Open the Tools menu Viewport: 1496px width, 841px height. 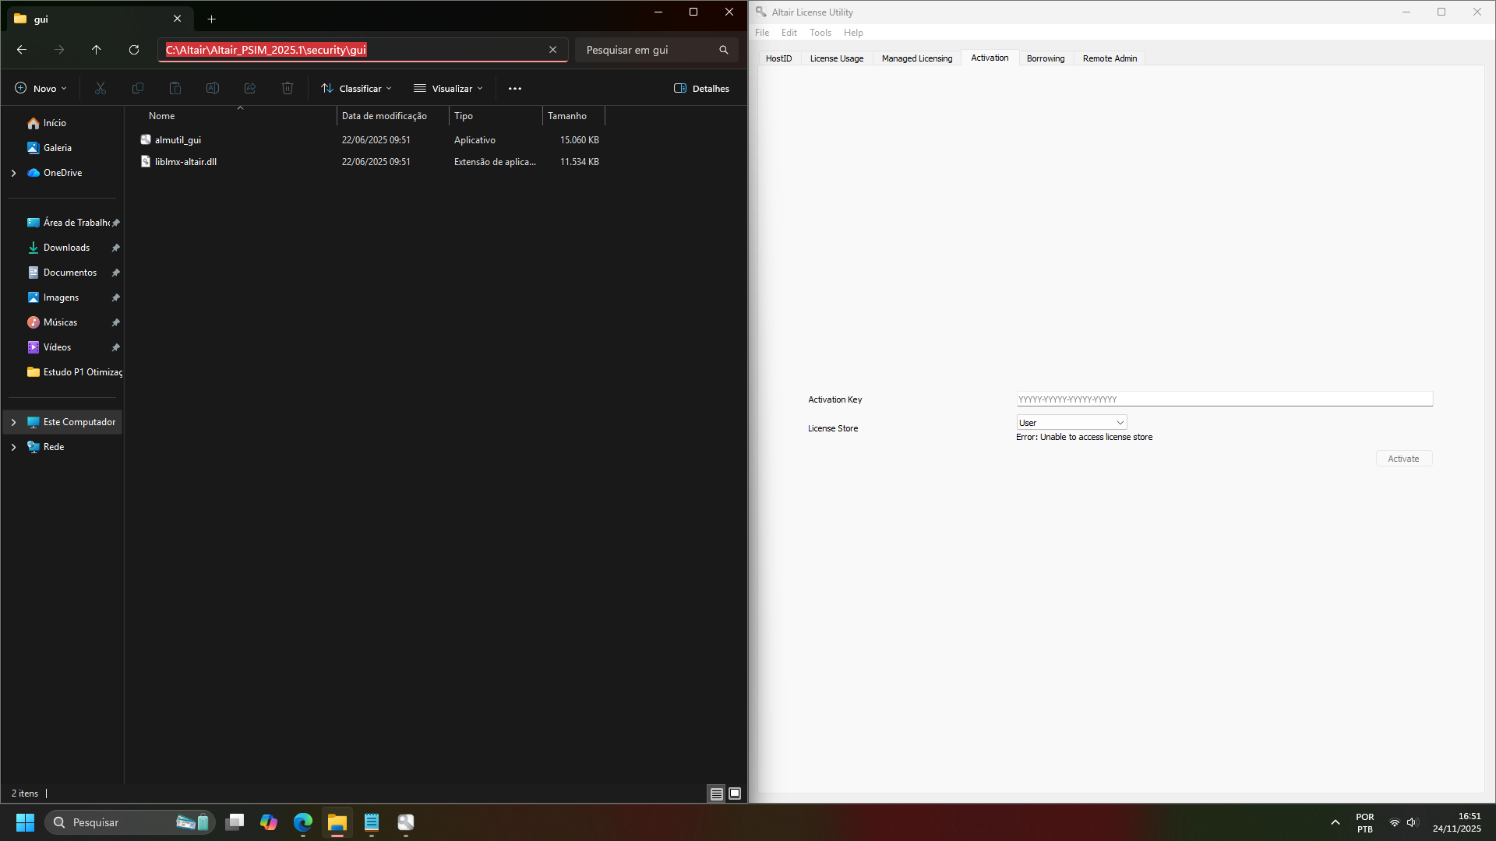[820, 33]
